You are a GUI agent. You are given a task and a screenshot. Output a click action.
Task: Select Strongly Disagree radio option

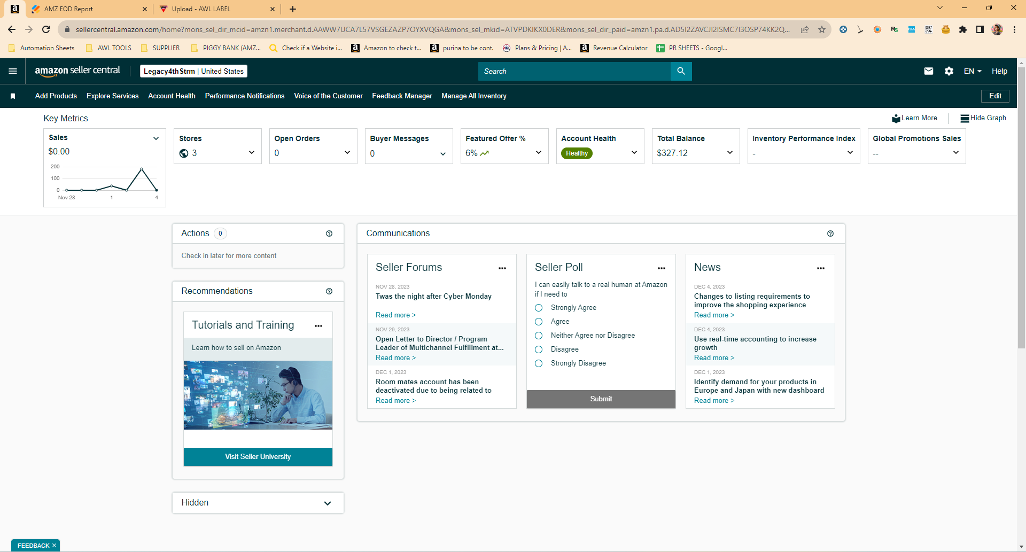coord(539,363)
